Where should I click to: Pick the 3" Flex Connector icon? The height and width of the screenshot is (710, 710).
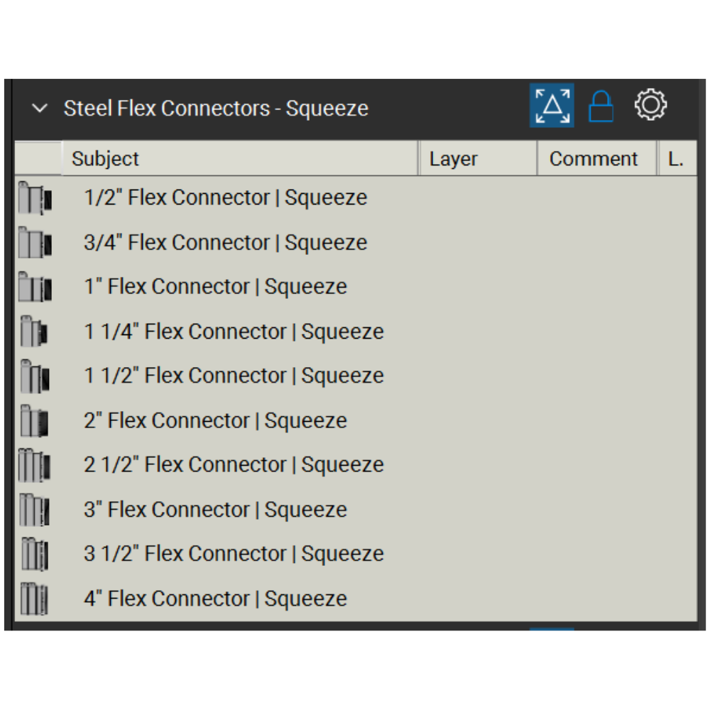(x=34, y=510)
